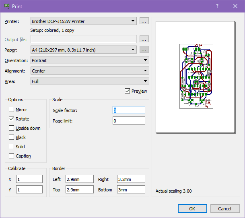Open printer setup with ellipsis button

coord(144,21)
